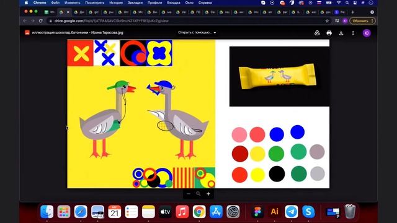397x223 pixels.
Task: Open Preview from the dock
Action: click(x=98, y=211)
